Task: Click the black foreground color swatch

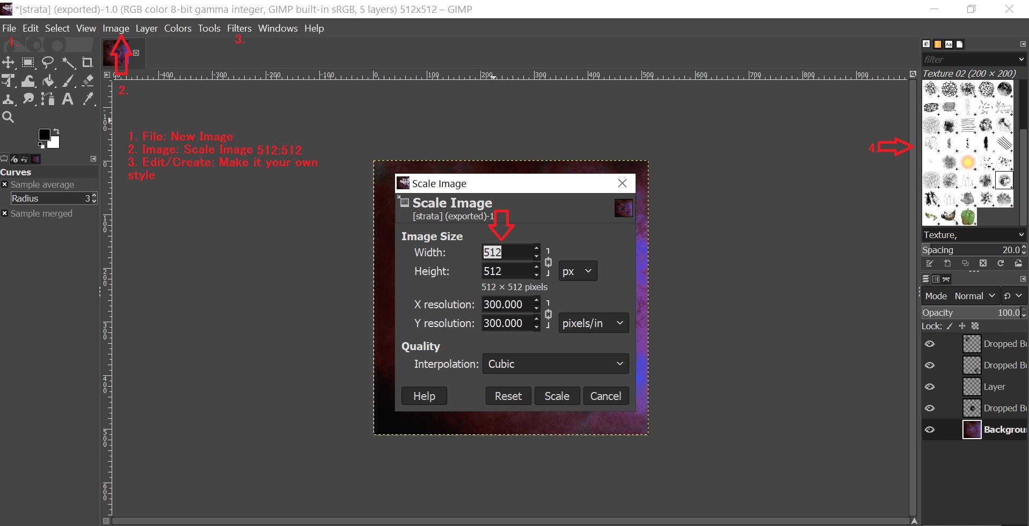Action: coord(44,135)
